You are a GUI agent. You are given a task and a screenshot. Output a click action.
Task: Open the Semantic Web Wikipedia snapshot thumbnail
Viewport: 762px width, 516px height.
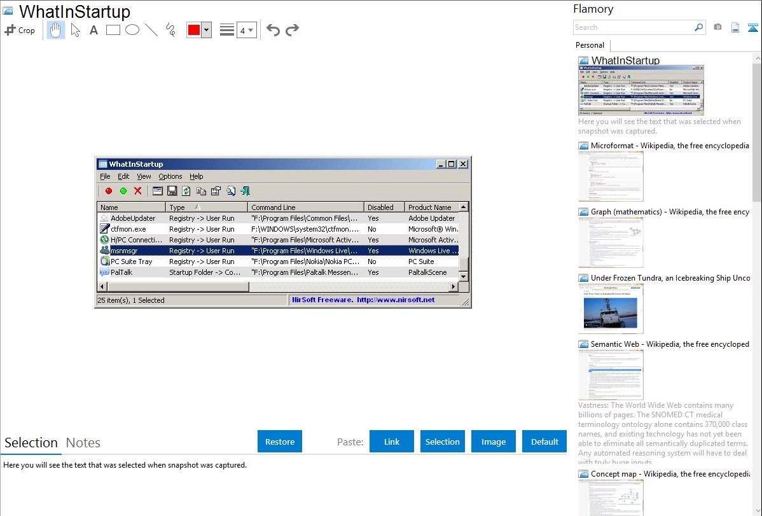pos(611,374)
